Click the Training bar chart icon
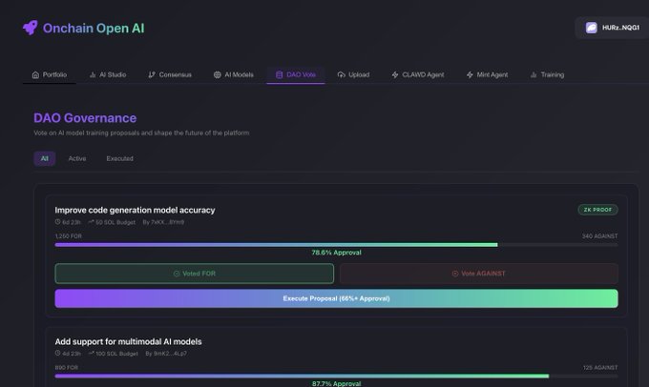 point(534,75)
